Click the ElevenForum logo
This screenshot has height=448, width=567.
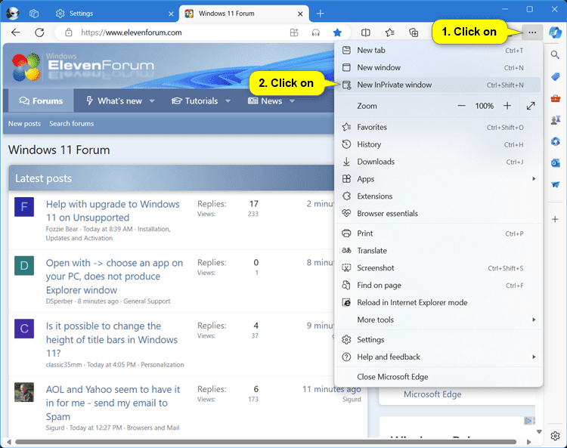point(82,66)
